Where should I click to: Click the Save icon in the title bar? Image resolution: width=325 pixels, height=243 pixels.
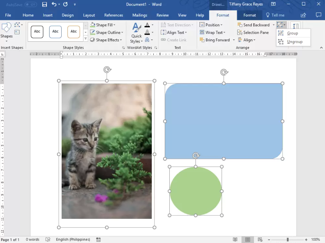click(44, 4)
